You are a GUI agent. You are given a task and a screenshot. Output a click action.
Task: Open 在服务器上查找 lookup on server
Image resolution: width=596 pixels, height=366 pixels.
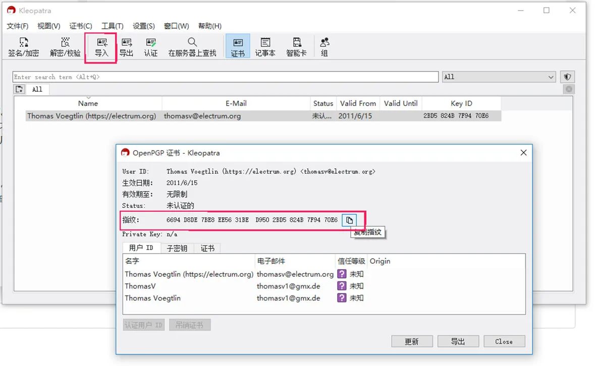tap(192, 47)
